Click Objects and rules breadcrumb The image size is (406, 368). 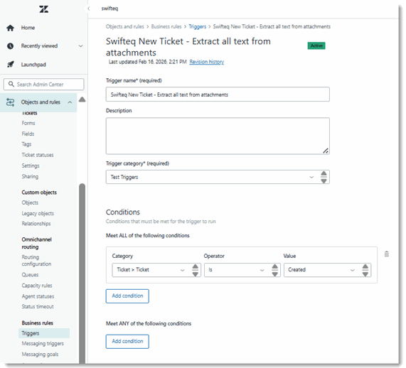coord(125,27)
